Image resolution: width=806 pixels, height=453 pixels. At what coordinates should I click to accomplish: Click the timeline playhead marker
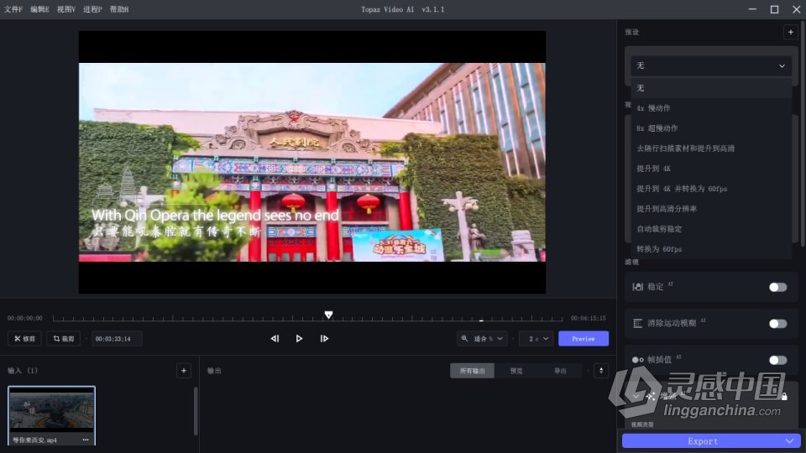point(328,315)
